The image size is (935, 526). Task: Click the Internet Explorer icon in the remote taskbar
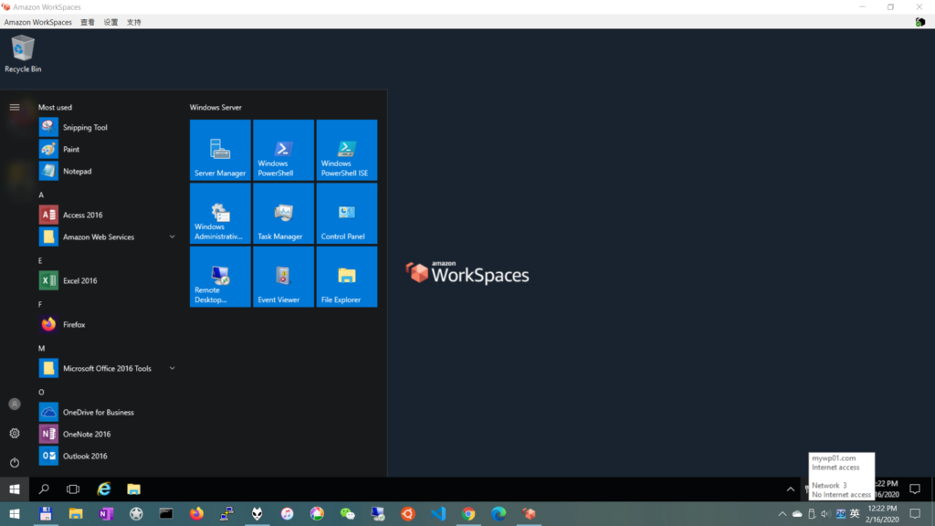(x=104, y=489)
